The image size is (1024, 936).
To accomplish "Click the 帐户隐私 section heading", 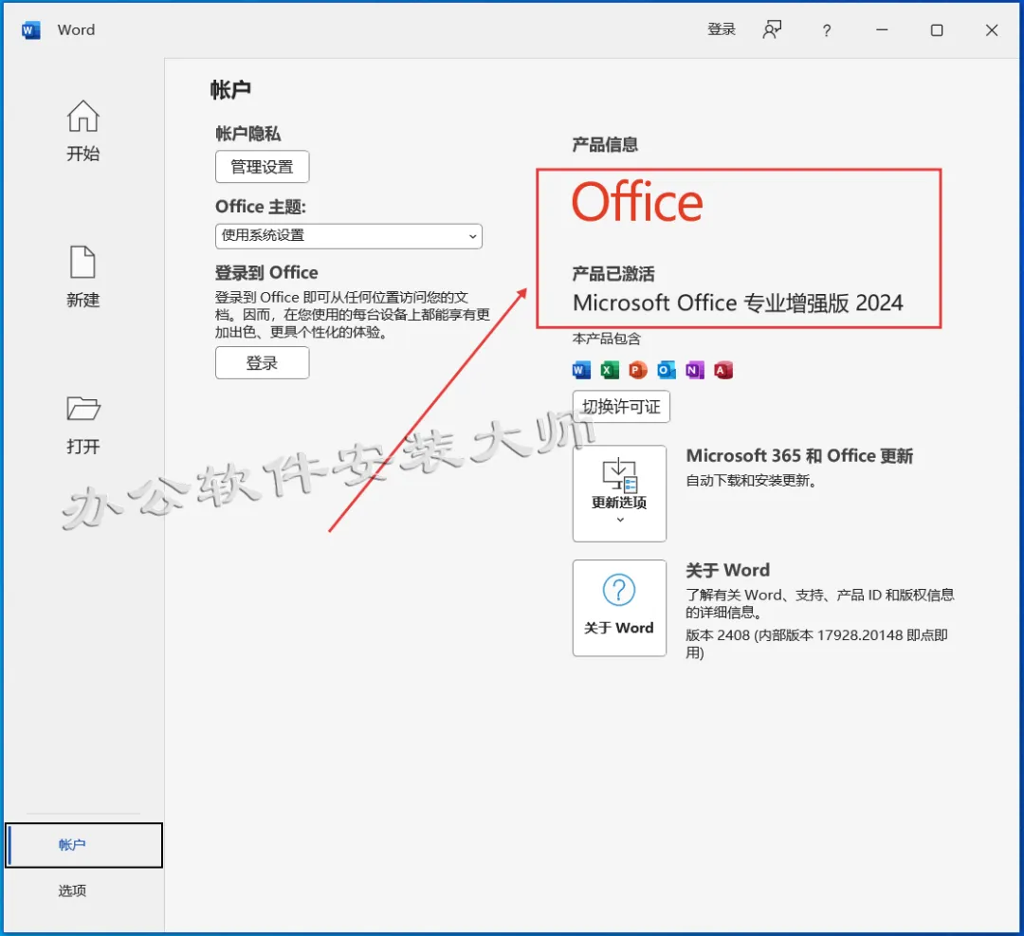I will pos(248,134).
